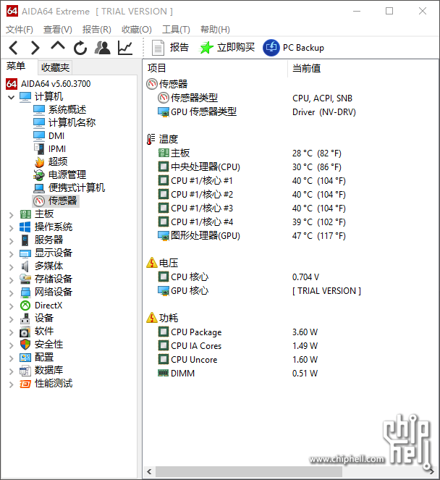Image resolution: width=440 pixels, height=480 pixels.
Task: Refresh sensor values with the Refresh icon
Action: [x=80, y=48]
